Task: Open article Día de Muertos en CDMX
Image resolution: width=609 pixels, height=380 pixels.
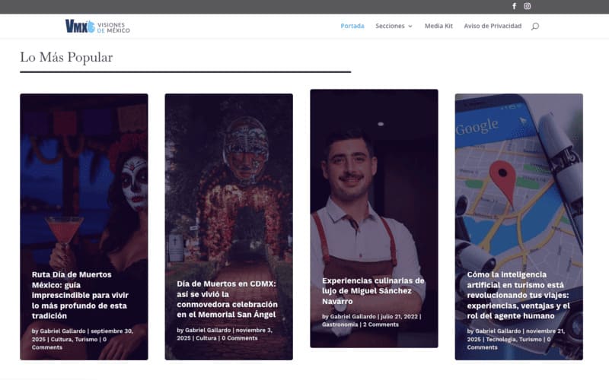Action: point(226,299)
